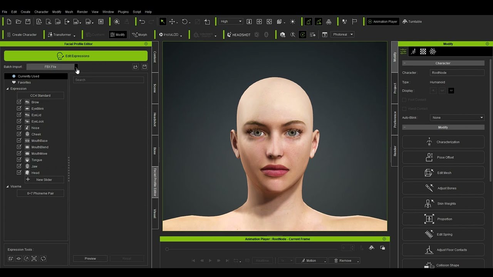493x277 pixels.
Task: Open the High quality dropdown
Action: click(x=231, y=22)
